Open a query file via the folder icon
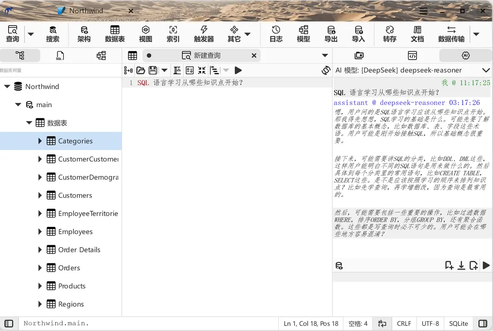493x331 pixels. pos(141,70)
